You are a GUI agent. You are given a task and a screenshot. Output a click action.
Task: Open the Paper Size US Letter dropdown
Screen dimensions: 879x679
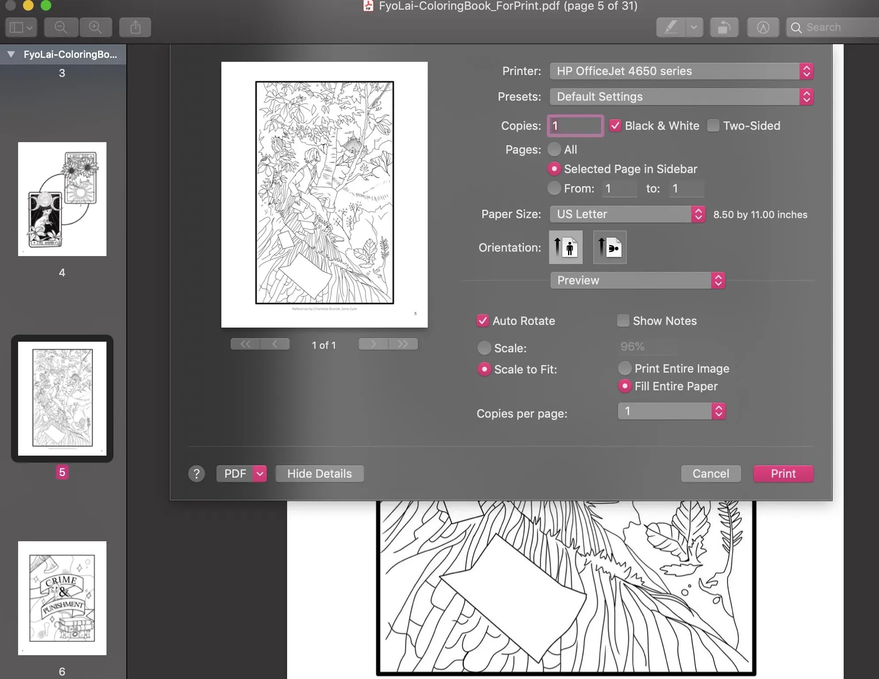coord(627,214)
